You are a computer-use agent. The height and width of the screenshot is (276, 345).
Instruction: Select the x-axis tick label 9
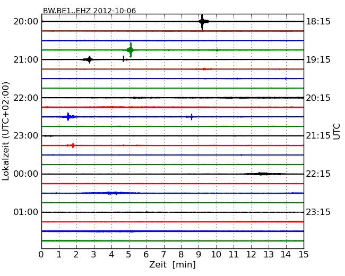pos(199,254)
